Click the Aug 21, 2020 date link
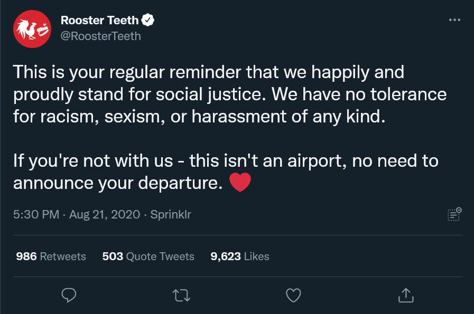 pyautogui.click(x=105, y=214)
